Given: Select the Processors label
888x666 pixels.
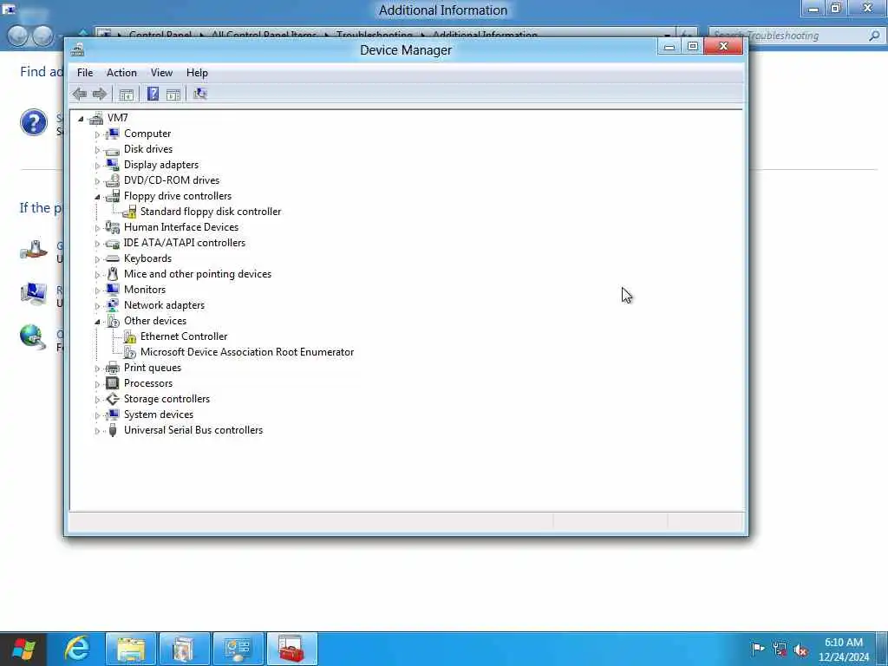Looking at the screenshot, I should (x=148, y=383).
